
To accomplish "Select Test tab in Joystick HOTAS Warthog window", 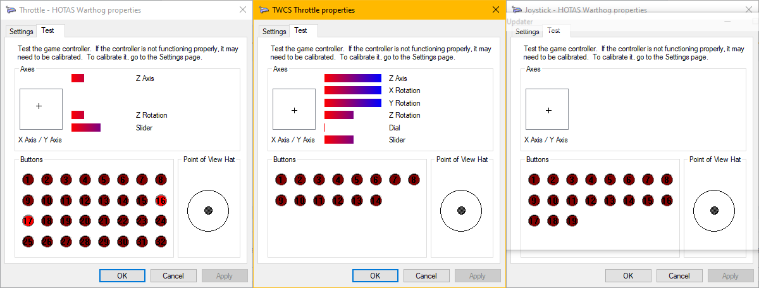I will coord(557,30).
